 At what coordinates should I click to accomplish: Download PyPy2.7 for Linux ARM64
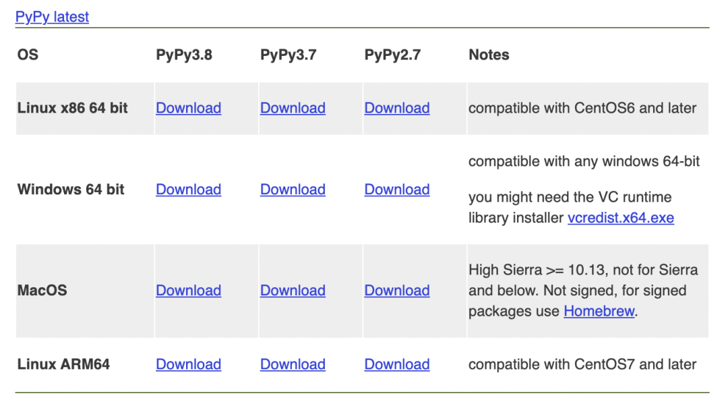(397, 364)
